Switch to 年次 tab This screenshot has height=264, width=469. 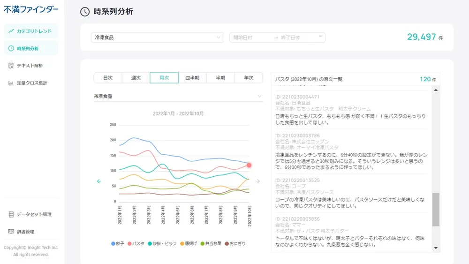(249, 78)
